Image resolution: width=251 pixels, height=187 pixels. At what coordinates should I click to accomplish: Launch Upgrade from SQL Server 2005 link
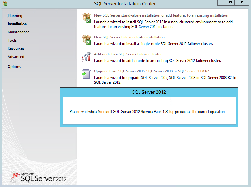point(151,71)
